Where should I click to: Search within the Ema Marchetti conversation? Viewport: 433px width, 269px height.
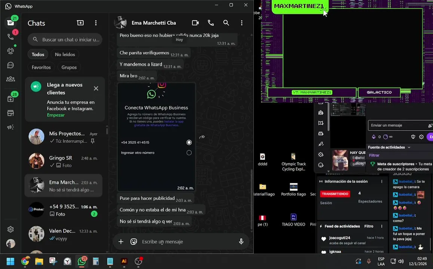coord(226,23)
